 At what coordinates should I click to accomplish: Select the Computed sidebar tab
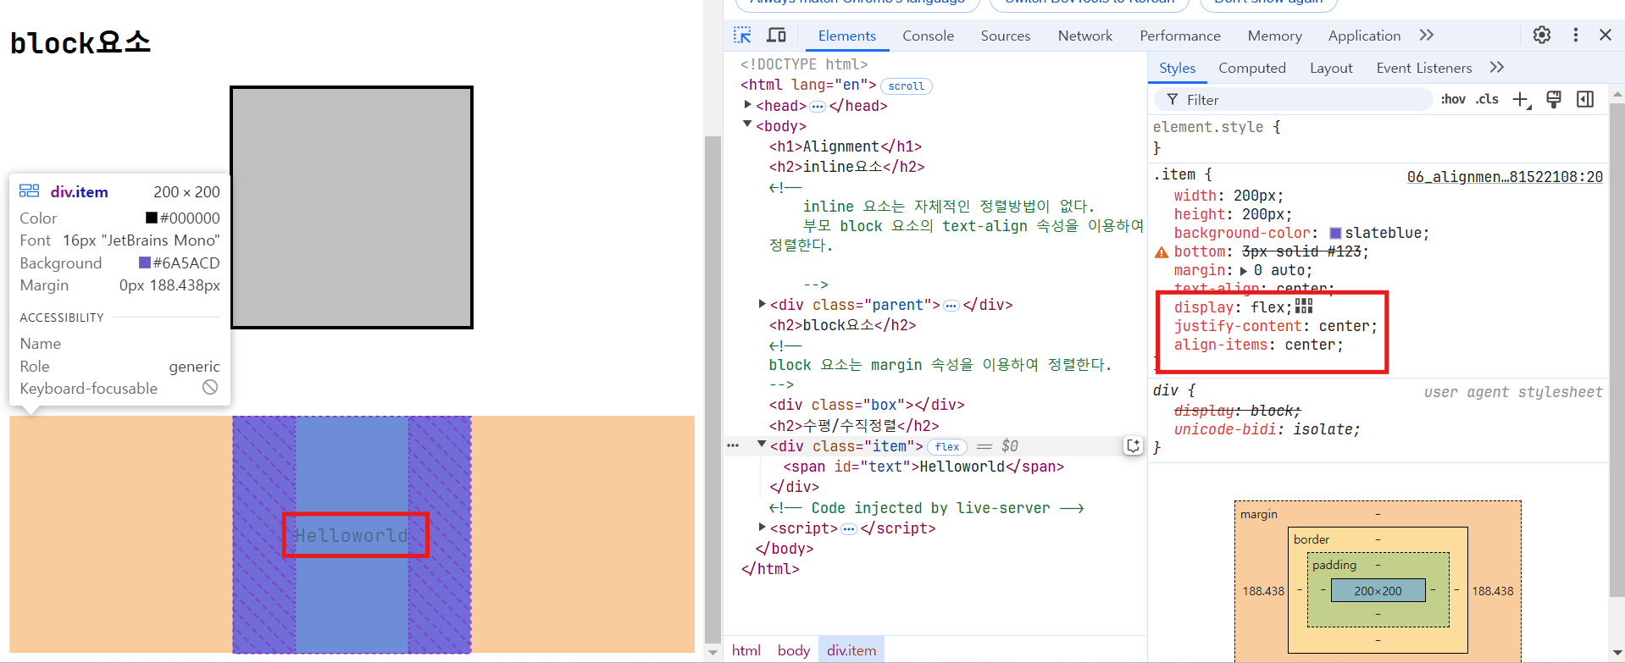[1252, 68]
